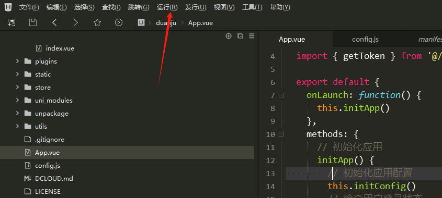Click line number 6 in the gutter
Image resolution: width=442 pixels, height=198 pixels.
point(273,82)
